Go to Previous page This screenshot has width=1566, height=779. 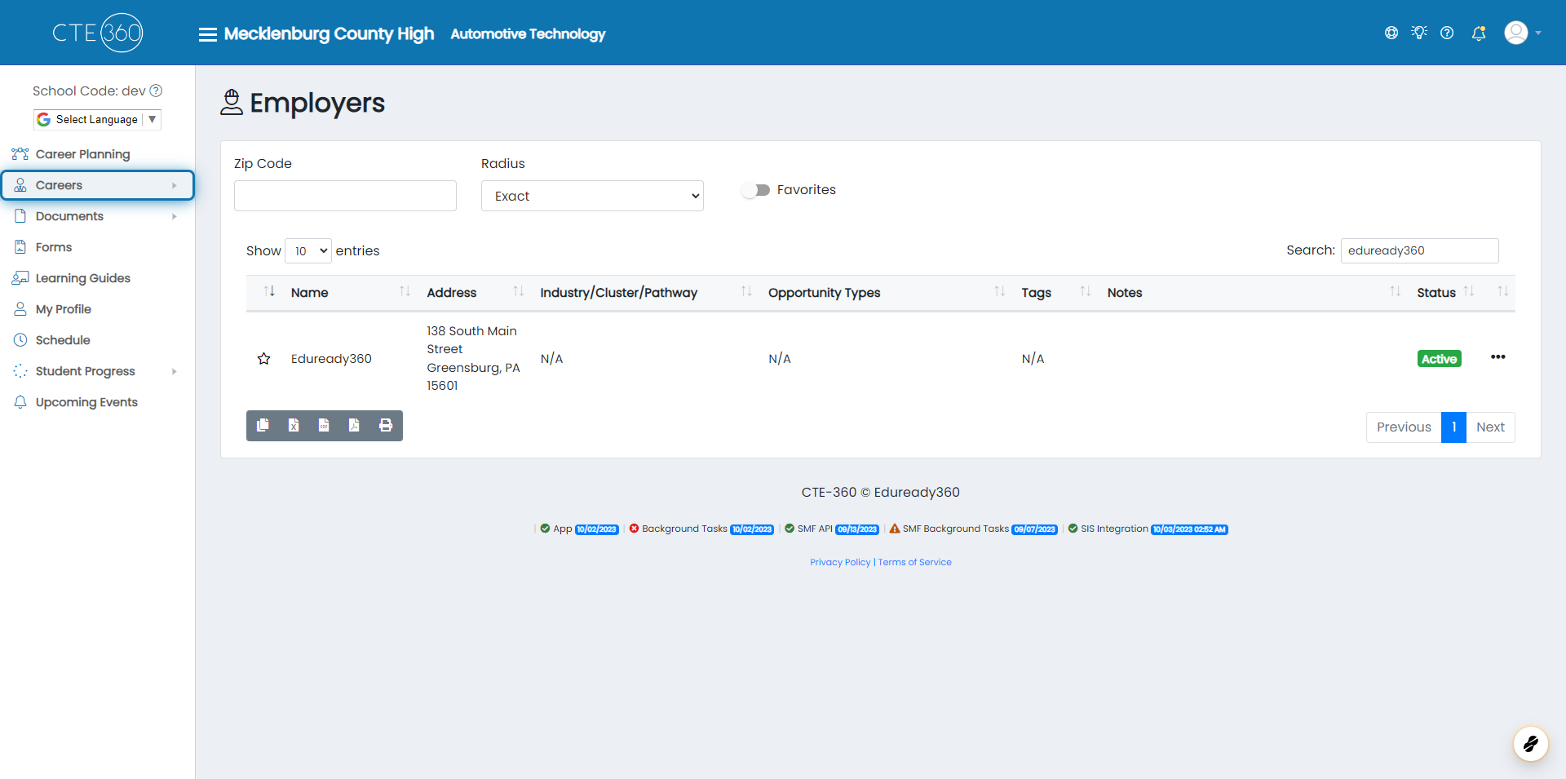pos(1404,427)
